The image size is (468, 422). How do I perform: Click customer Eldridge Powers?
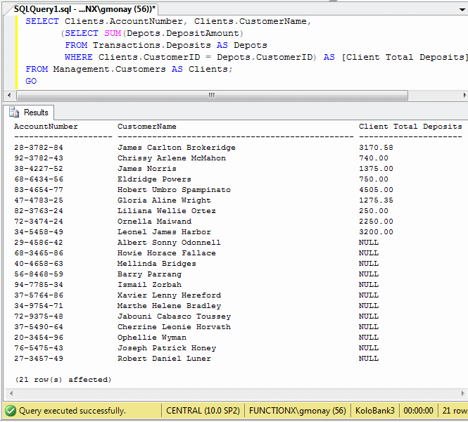click(x=154, y=179)
